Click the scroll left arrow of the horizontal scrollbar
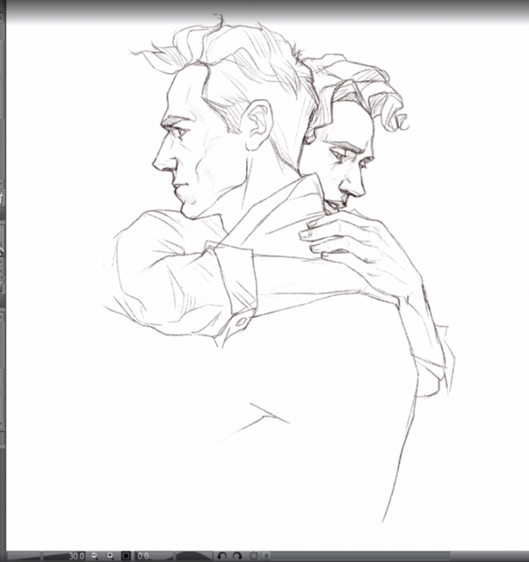Screen dimensions: 529x562 (x=267, y=556)
